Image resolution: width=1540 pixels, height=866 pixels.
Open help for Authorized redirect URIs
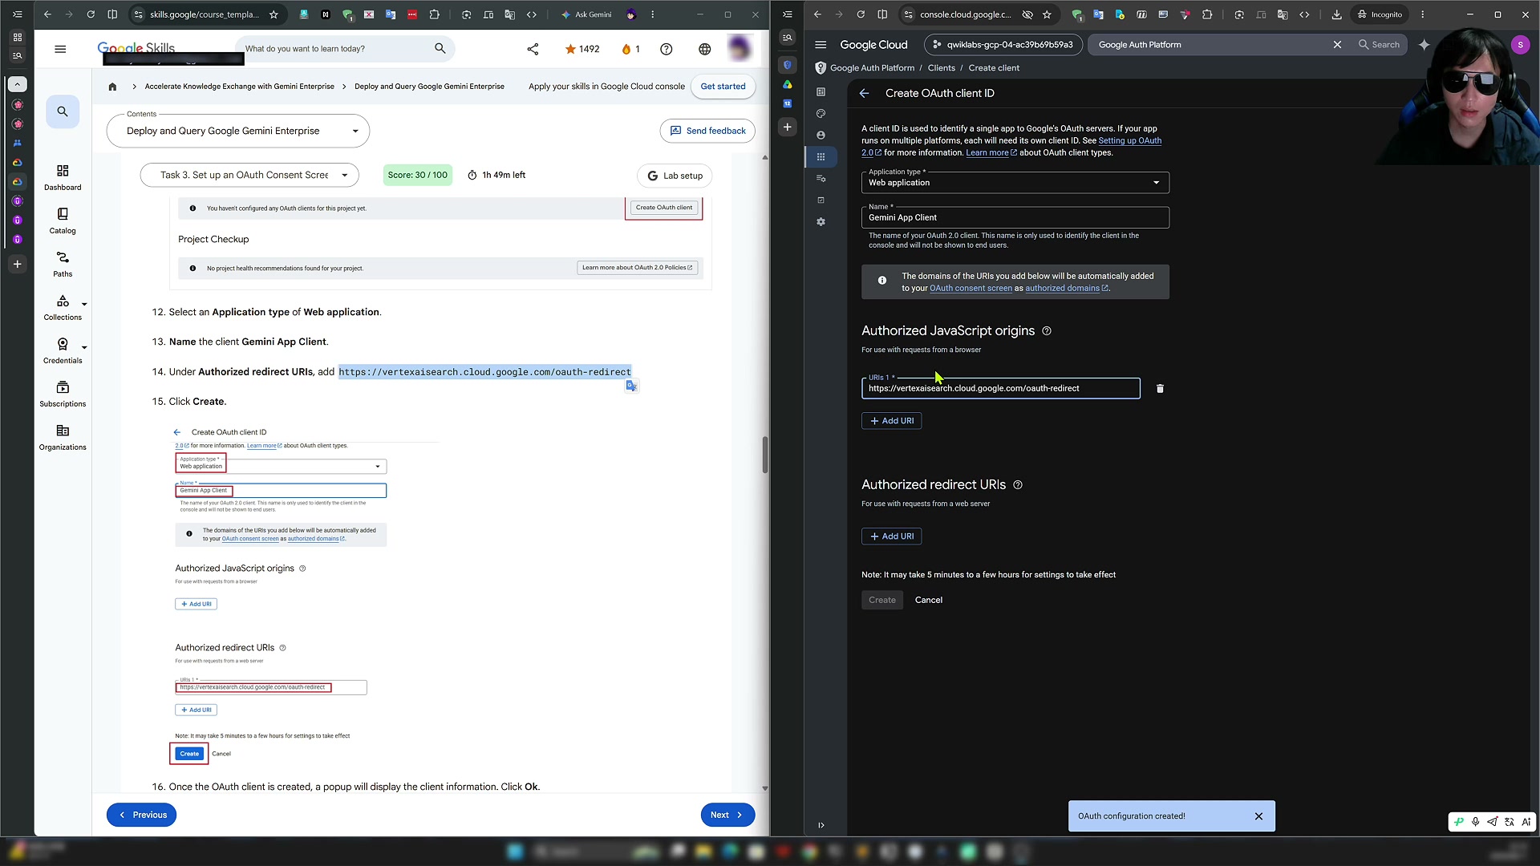point(1018,485)
